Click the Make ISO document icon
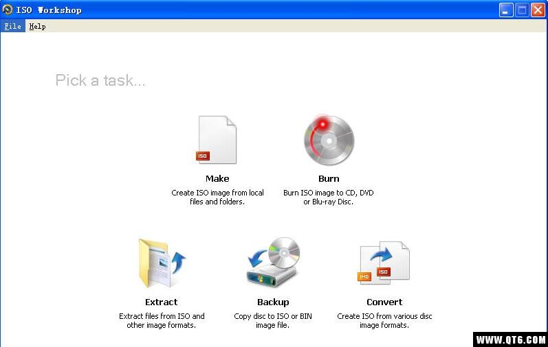 (x=217, y=139)
